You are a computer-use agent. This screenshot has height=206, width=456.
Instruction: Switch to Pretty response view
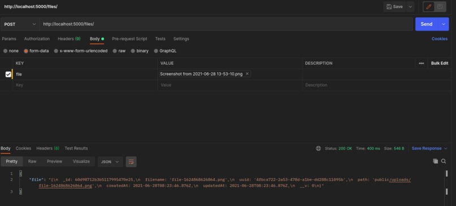point(12,161)
